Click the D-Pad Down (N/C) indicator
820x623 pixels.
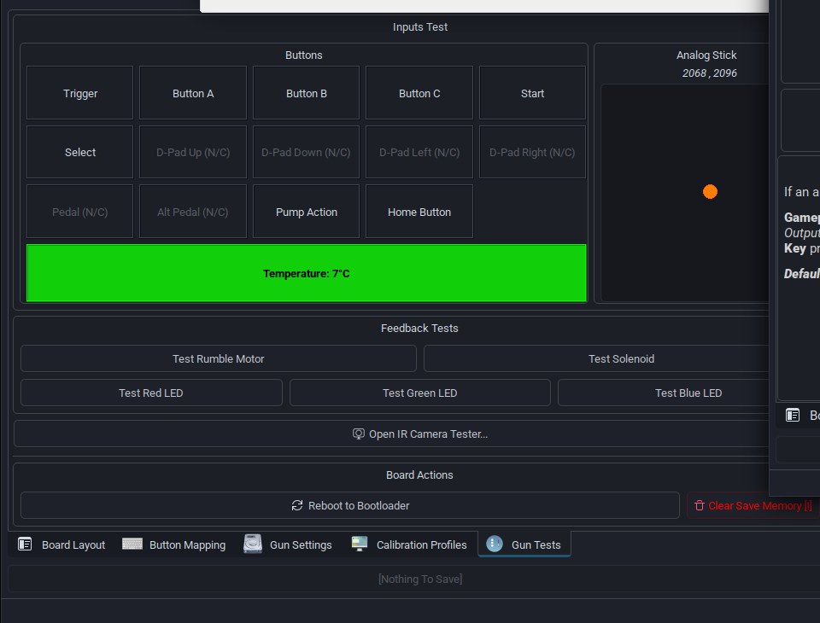307,152
